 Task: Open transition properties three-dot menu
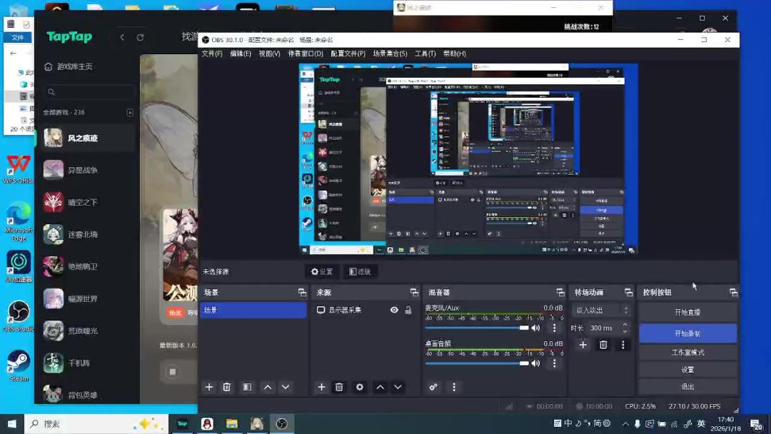[x=623, y=345]
